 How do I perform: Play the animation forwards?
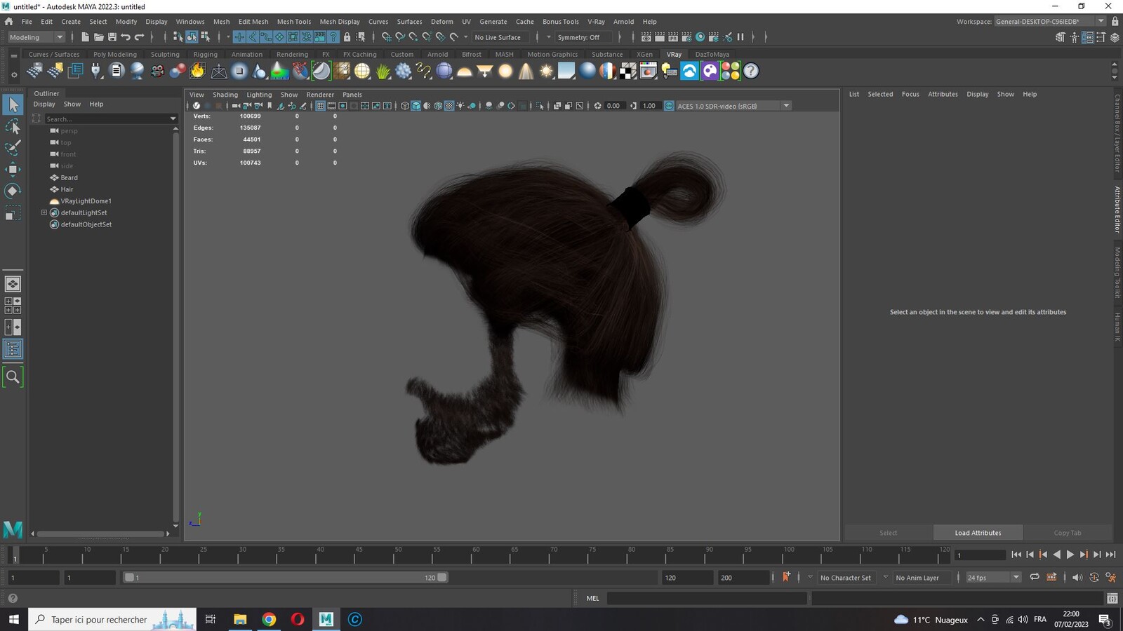(1070, 555)
